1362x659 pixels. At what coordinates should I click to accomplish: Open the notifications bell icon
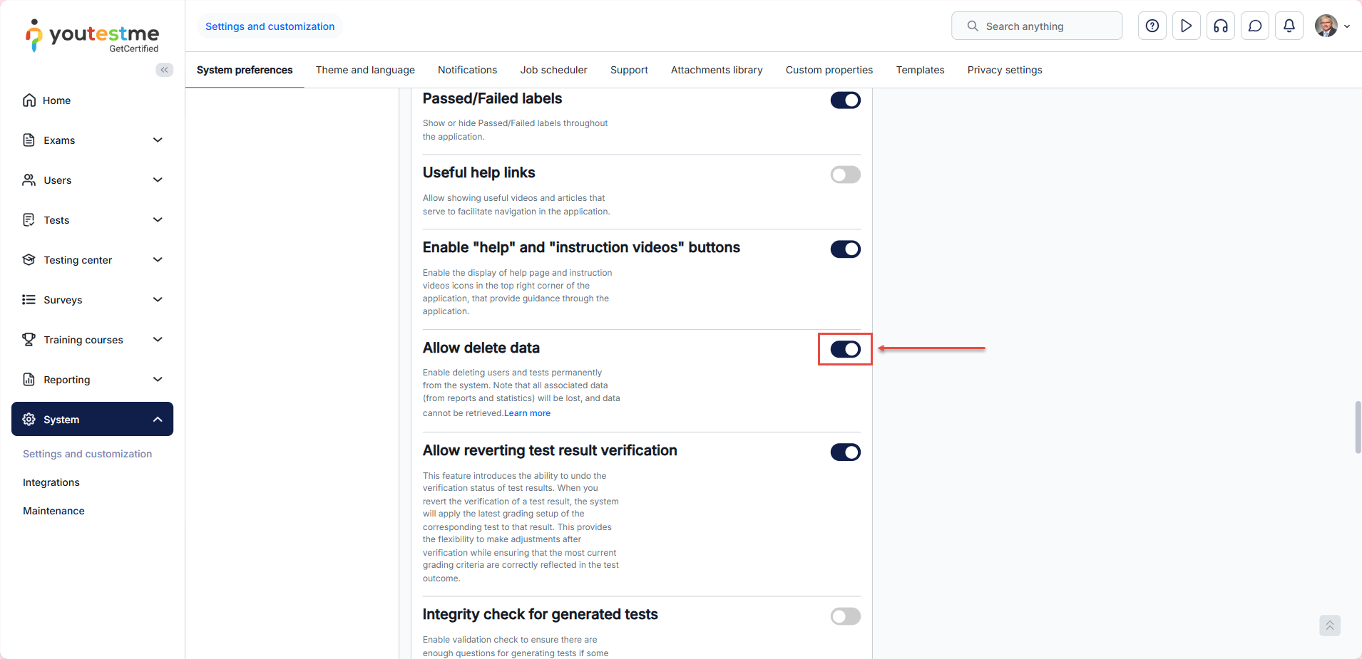pos(1289,26)
